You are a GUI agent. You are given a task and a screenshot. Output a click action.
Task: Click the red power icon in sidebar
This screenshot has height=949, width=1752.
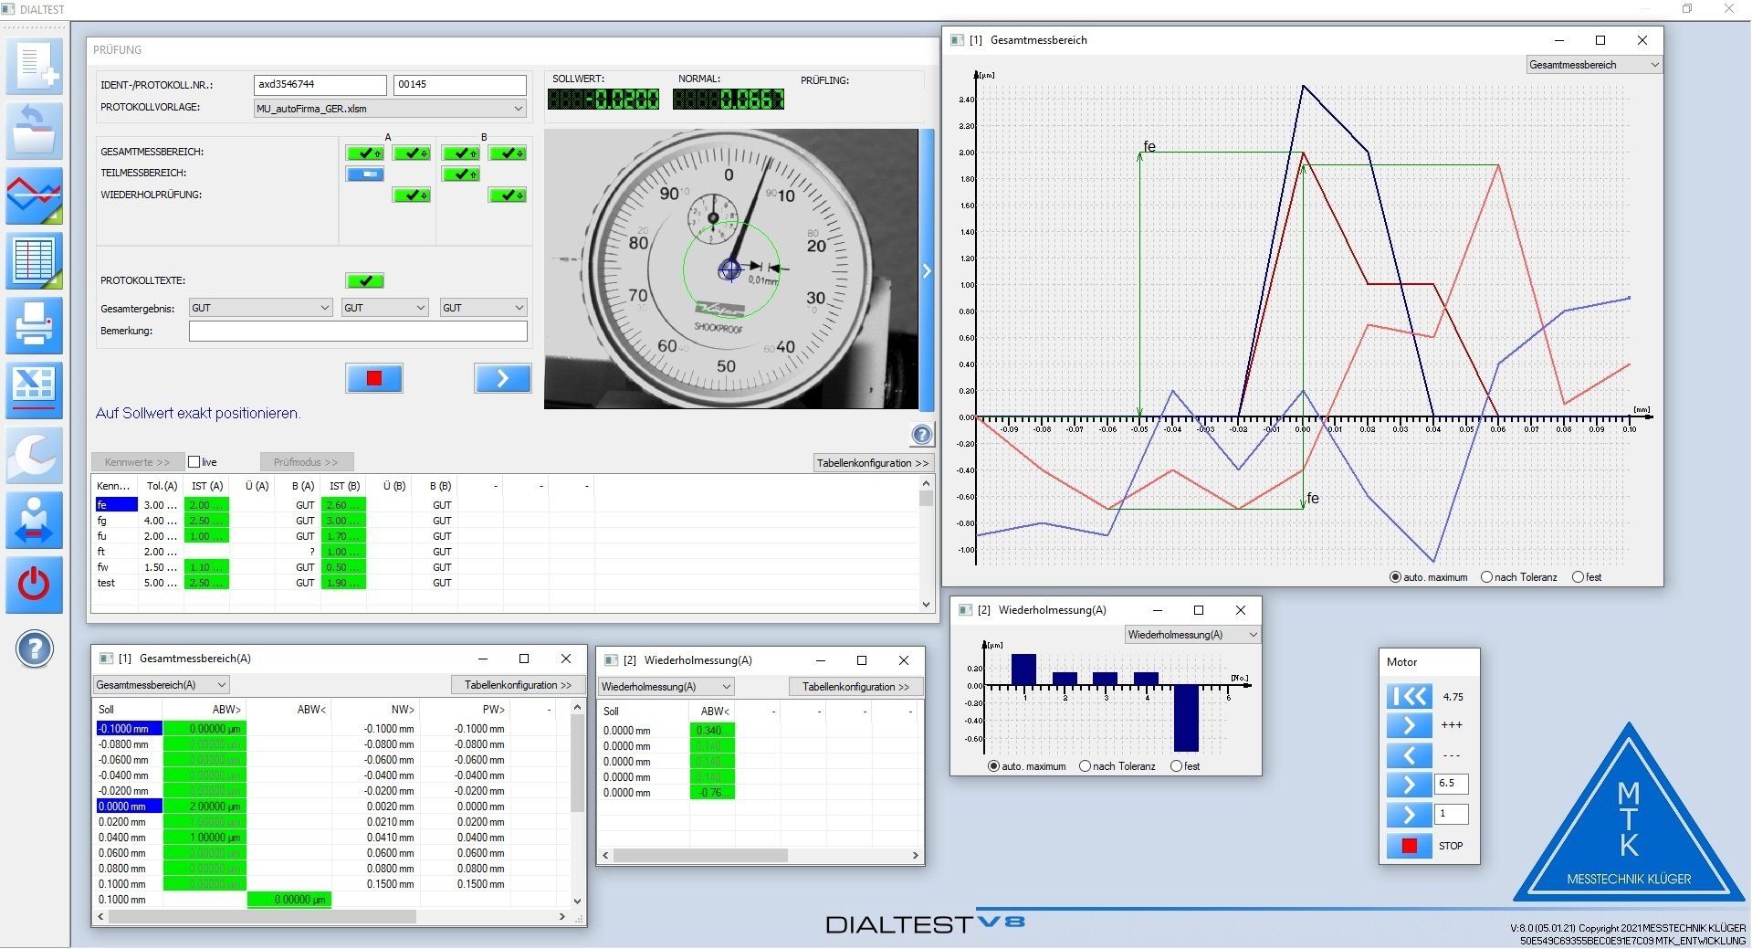[35, 585]
